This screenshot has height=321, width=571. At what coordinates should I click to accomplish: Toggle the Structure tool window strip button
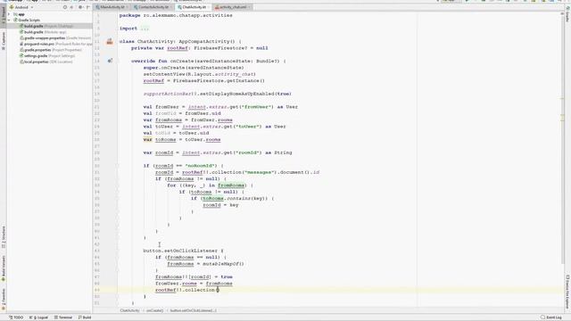pos(4,237)
